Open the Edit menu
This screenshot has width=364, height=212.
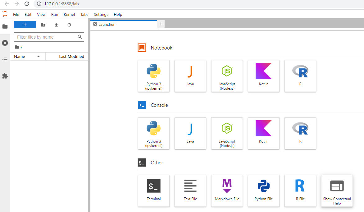click(28, 14)
